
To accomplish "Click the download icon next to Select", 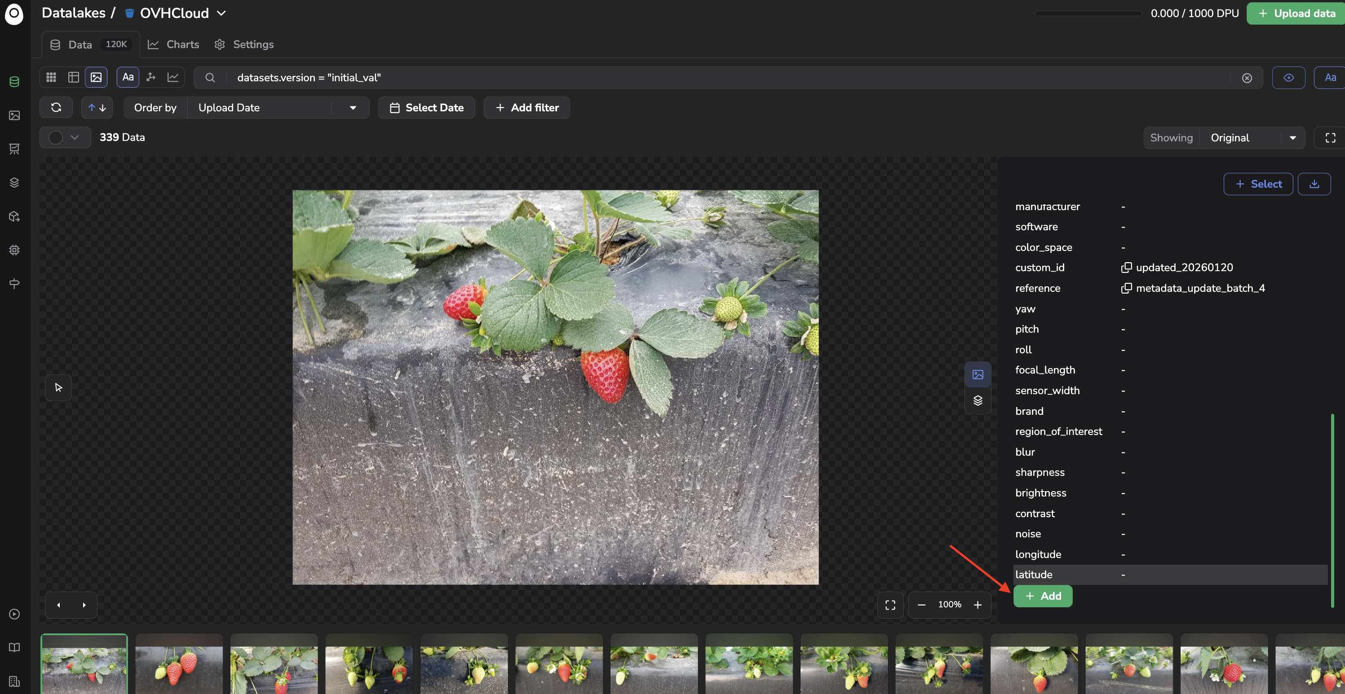I will (1314, 184).
